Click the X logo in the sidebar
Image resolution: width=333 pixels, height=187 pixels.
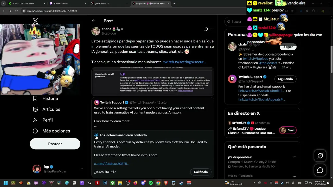click(35, 21)
